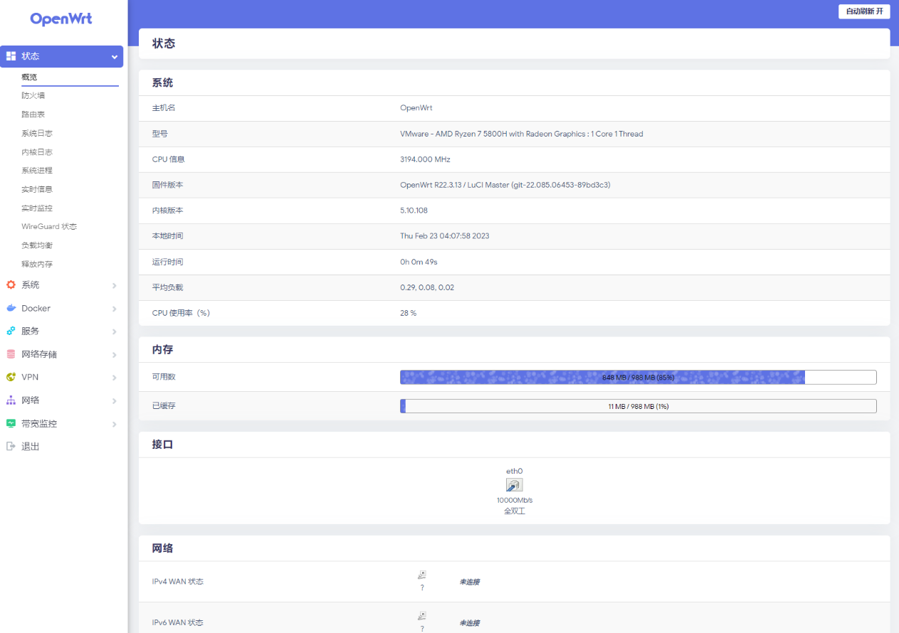Open the 概览 overview page

click(x=29, y=77)
